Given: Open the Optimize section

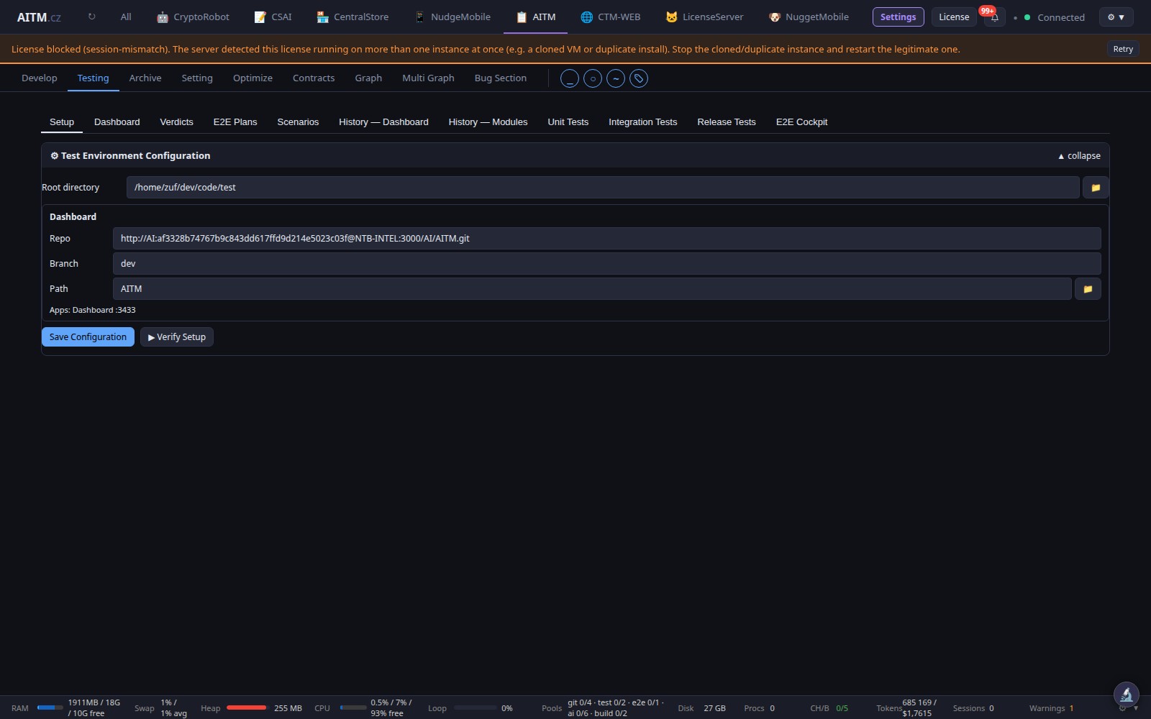Looking at the screenshot, I should [x=253, y=78].
